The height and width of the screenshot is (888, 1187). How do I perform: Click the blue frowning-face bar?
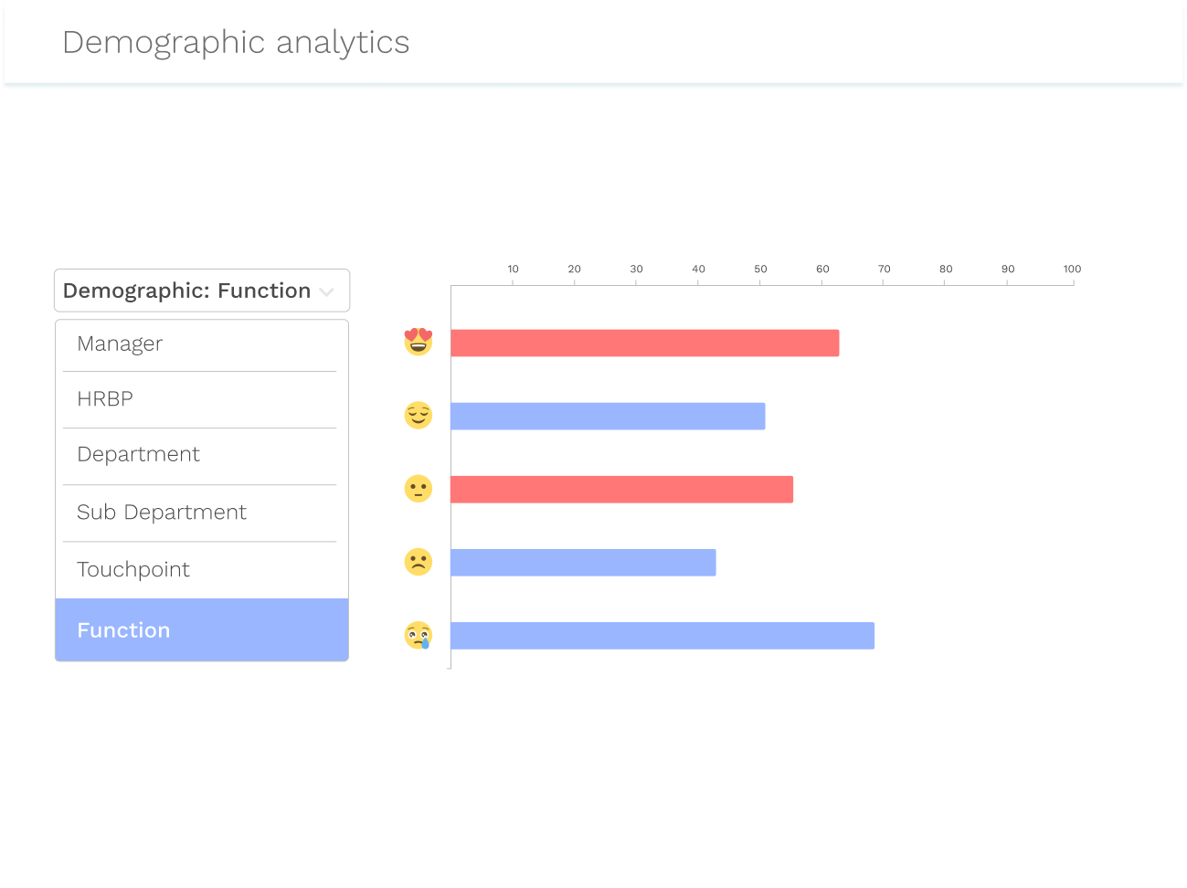(583, 563)
